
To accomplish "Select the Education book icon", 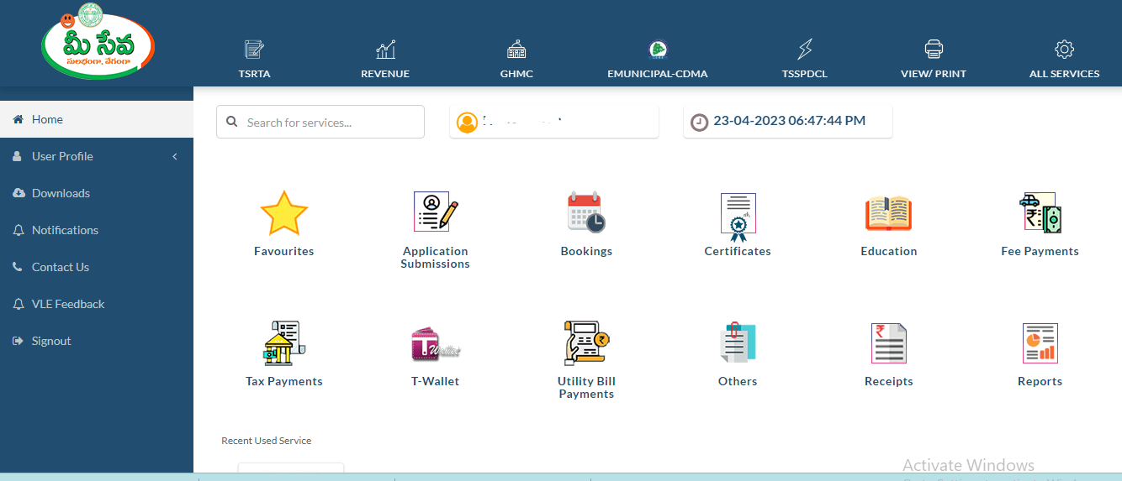I will click(888, 213).
